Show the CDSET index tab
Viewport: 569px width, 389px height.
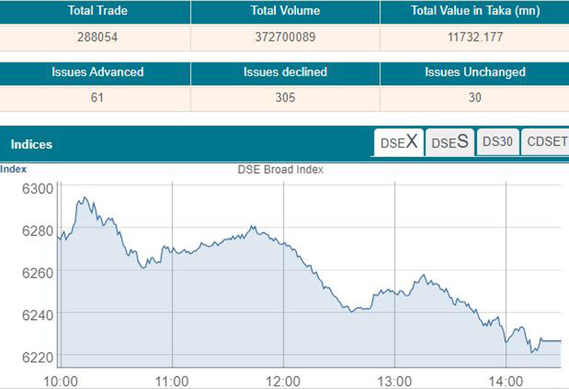(546, 141)
